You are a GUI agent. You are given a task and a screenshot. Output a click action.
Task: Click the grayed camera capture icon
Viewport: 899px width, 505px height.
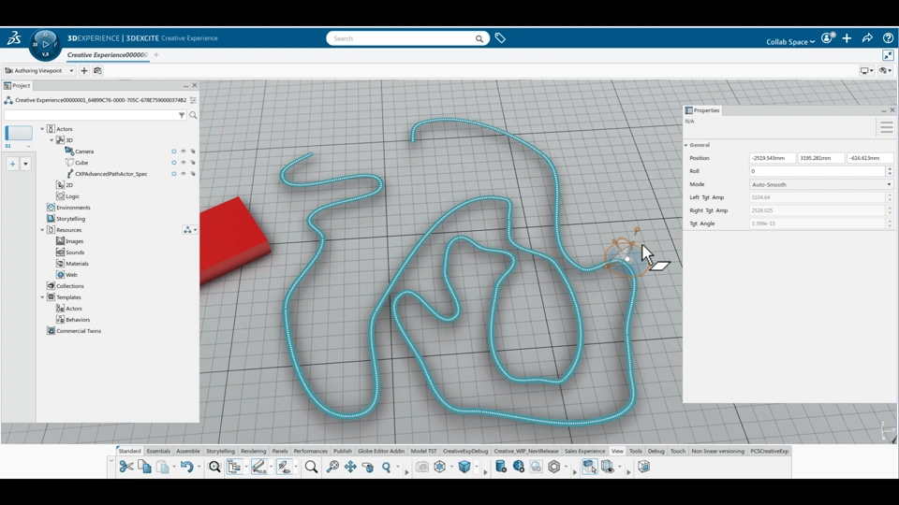422,467
